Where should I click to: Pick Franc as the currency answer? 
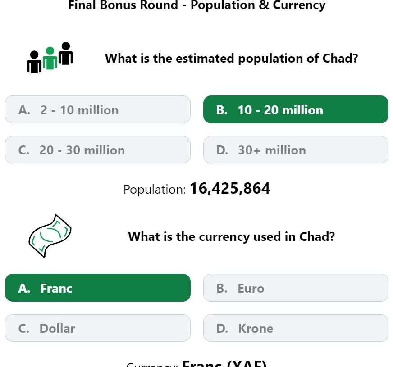click(x=98, y=288)
